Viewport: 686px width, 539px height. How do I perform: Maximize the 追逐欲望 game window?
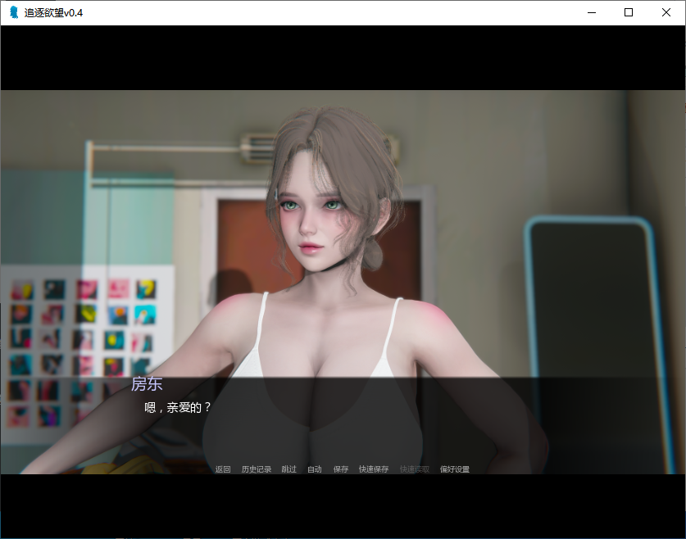(629, 12)
